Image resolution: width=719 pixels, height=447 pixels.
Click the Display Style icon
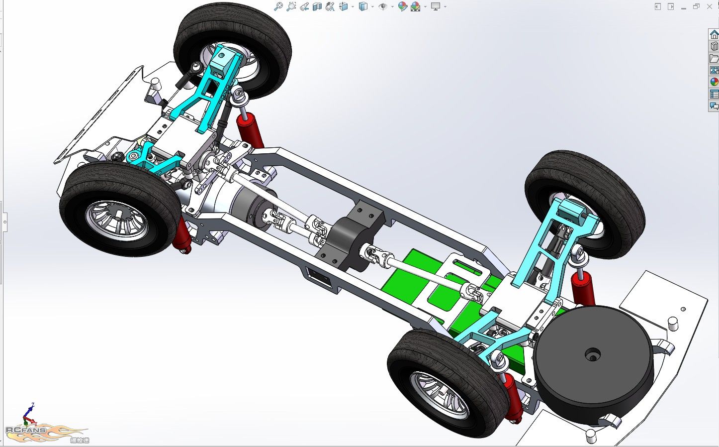(x=363, y=6)
